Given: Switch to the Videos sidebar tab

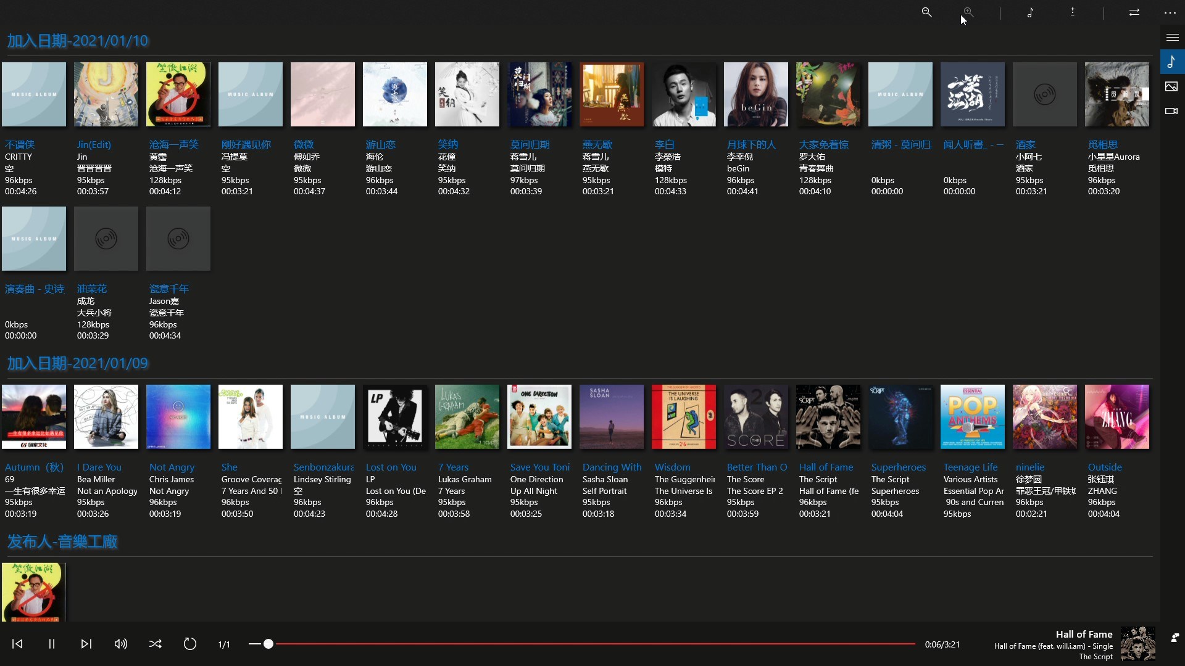Looking at the screenshot, I should [1172, 111].
